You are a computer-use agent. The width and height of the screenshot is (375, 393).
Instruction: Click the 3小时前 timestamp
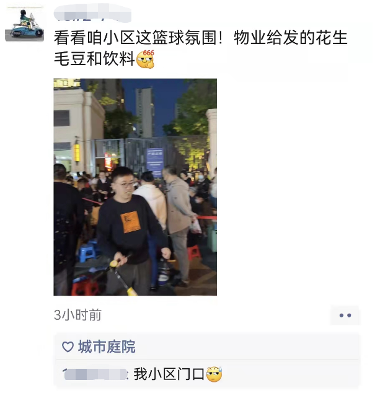click(77, 315)
